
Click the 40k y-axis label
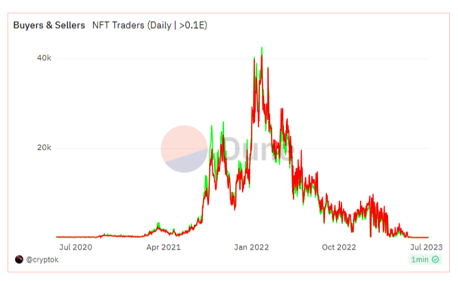pos(44,58)
